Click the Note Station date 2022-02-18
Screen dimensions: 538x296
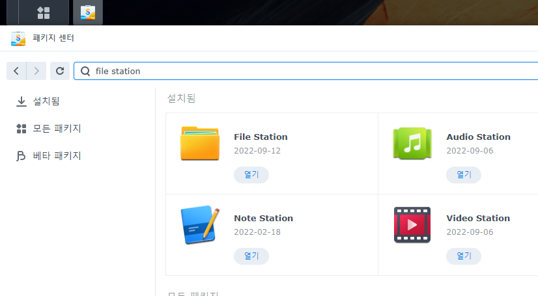click(257, 232)
